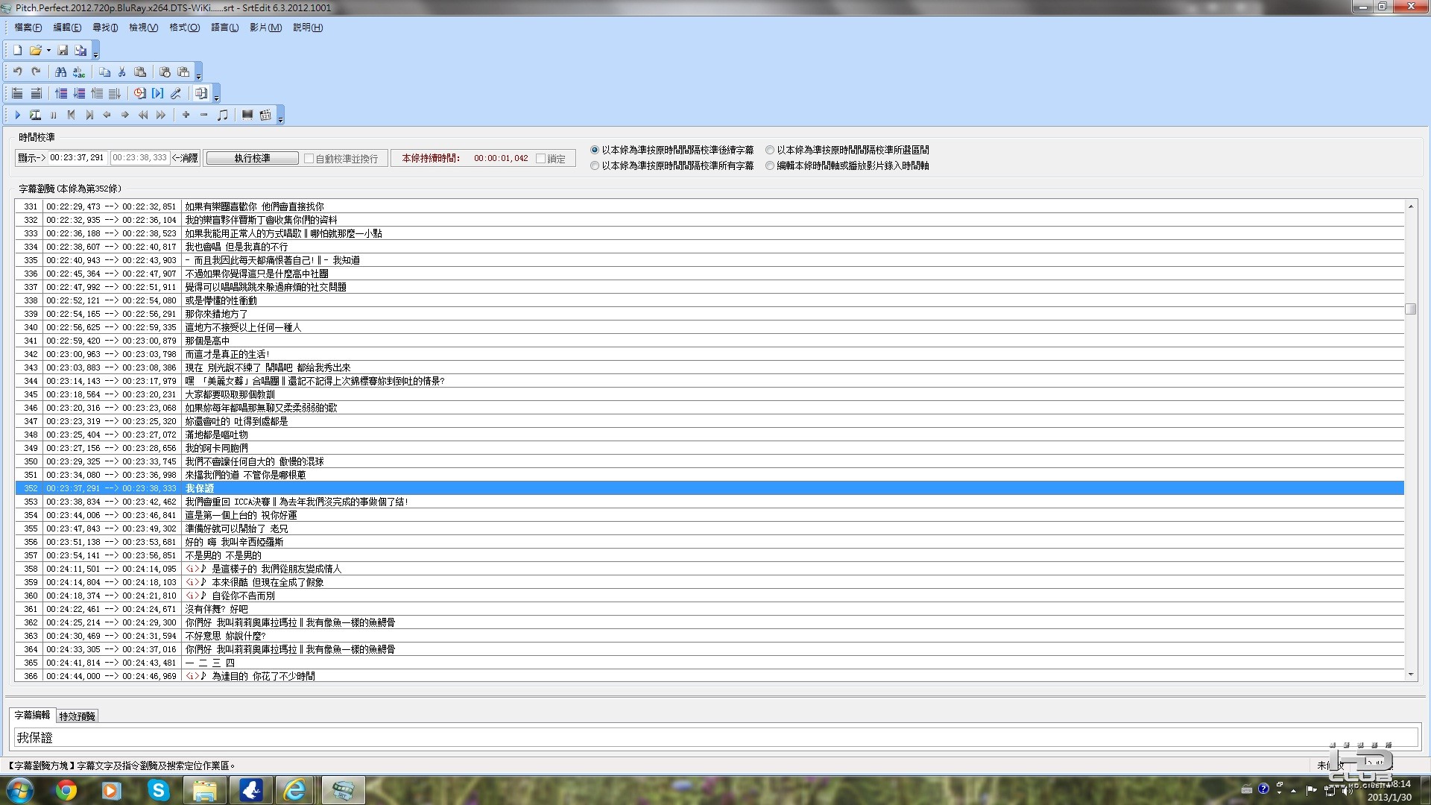Open a subtitle file with folder icon
The height and width of the screenshot is (805, 1431).
(x=35, y=50)
